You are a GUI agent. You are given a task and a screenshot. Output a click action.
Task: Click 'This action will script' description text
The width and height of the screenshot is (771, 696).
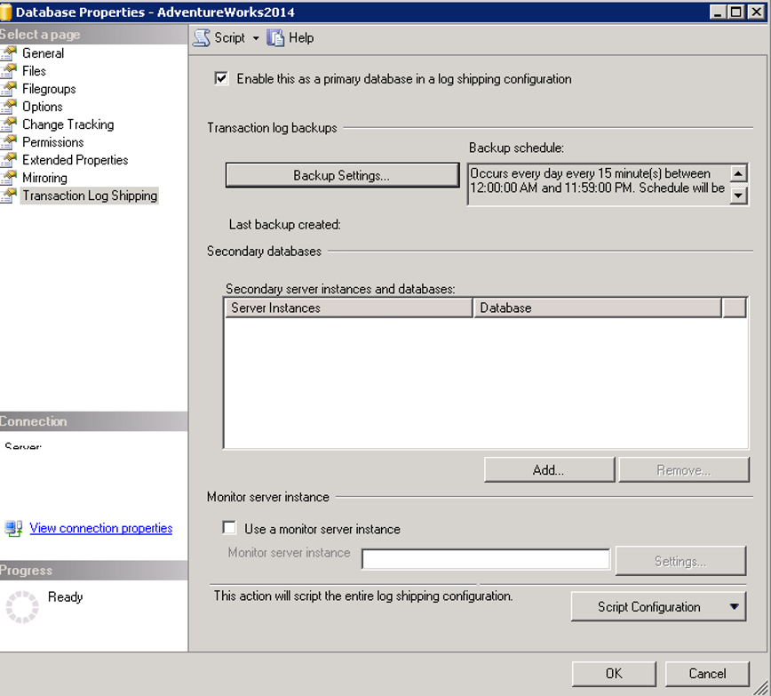click(x=363, y=596)
